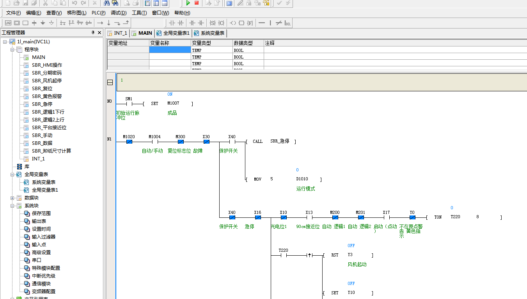The image size is (527, 299).
Task: Insert a normally closed contact
Action: pyautogui.click(x=180, y=23)
